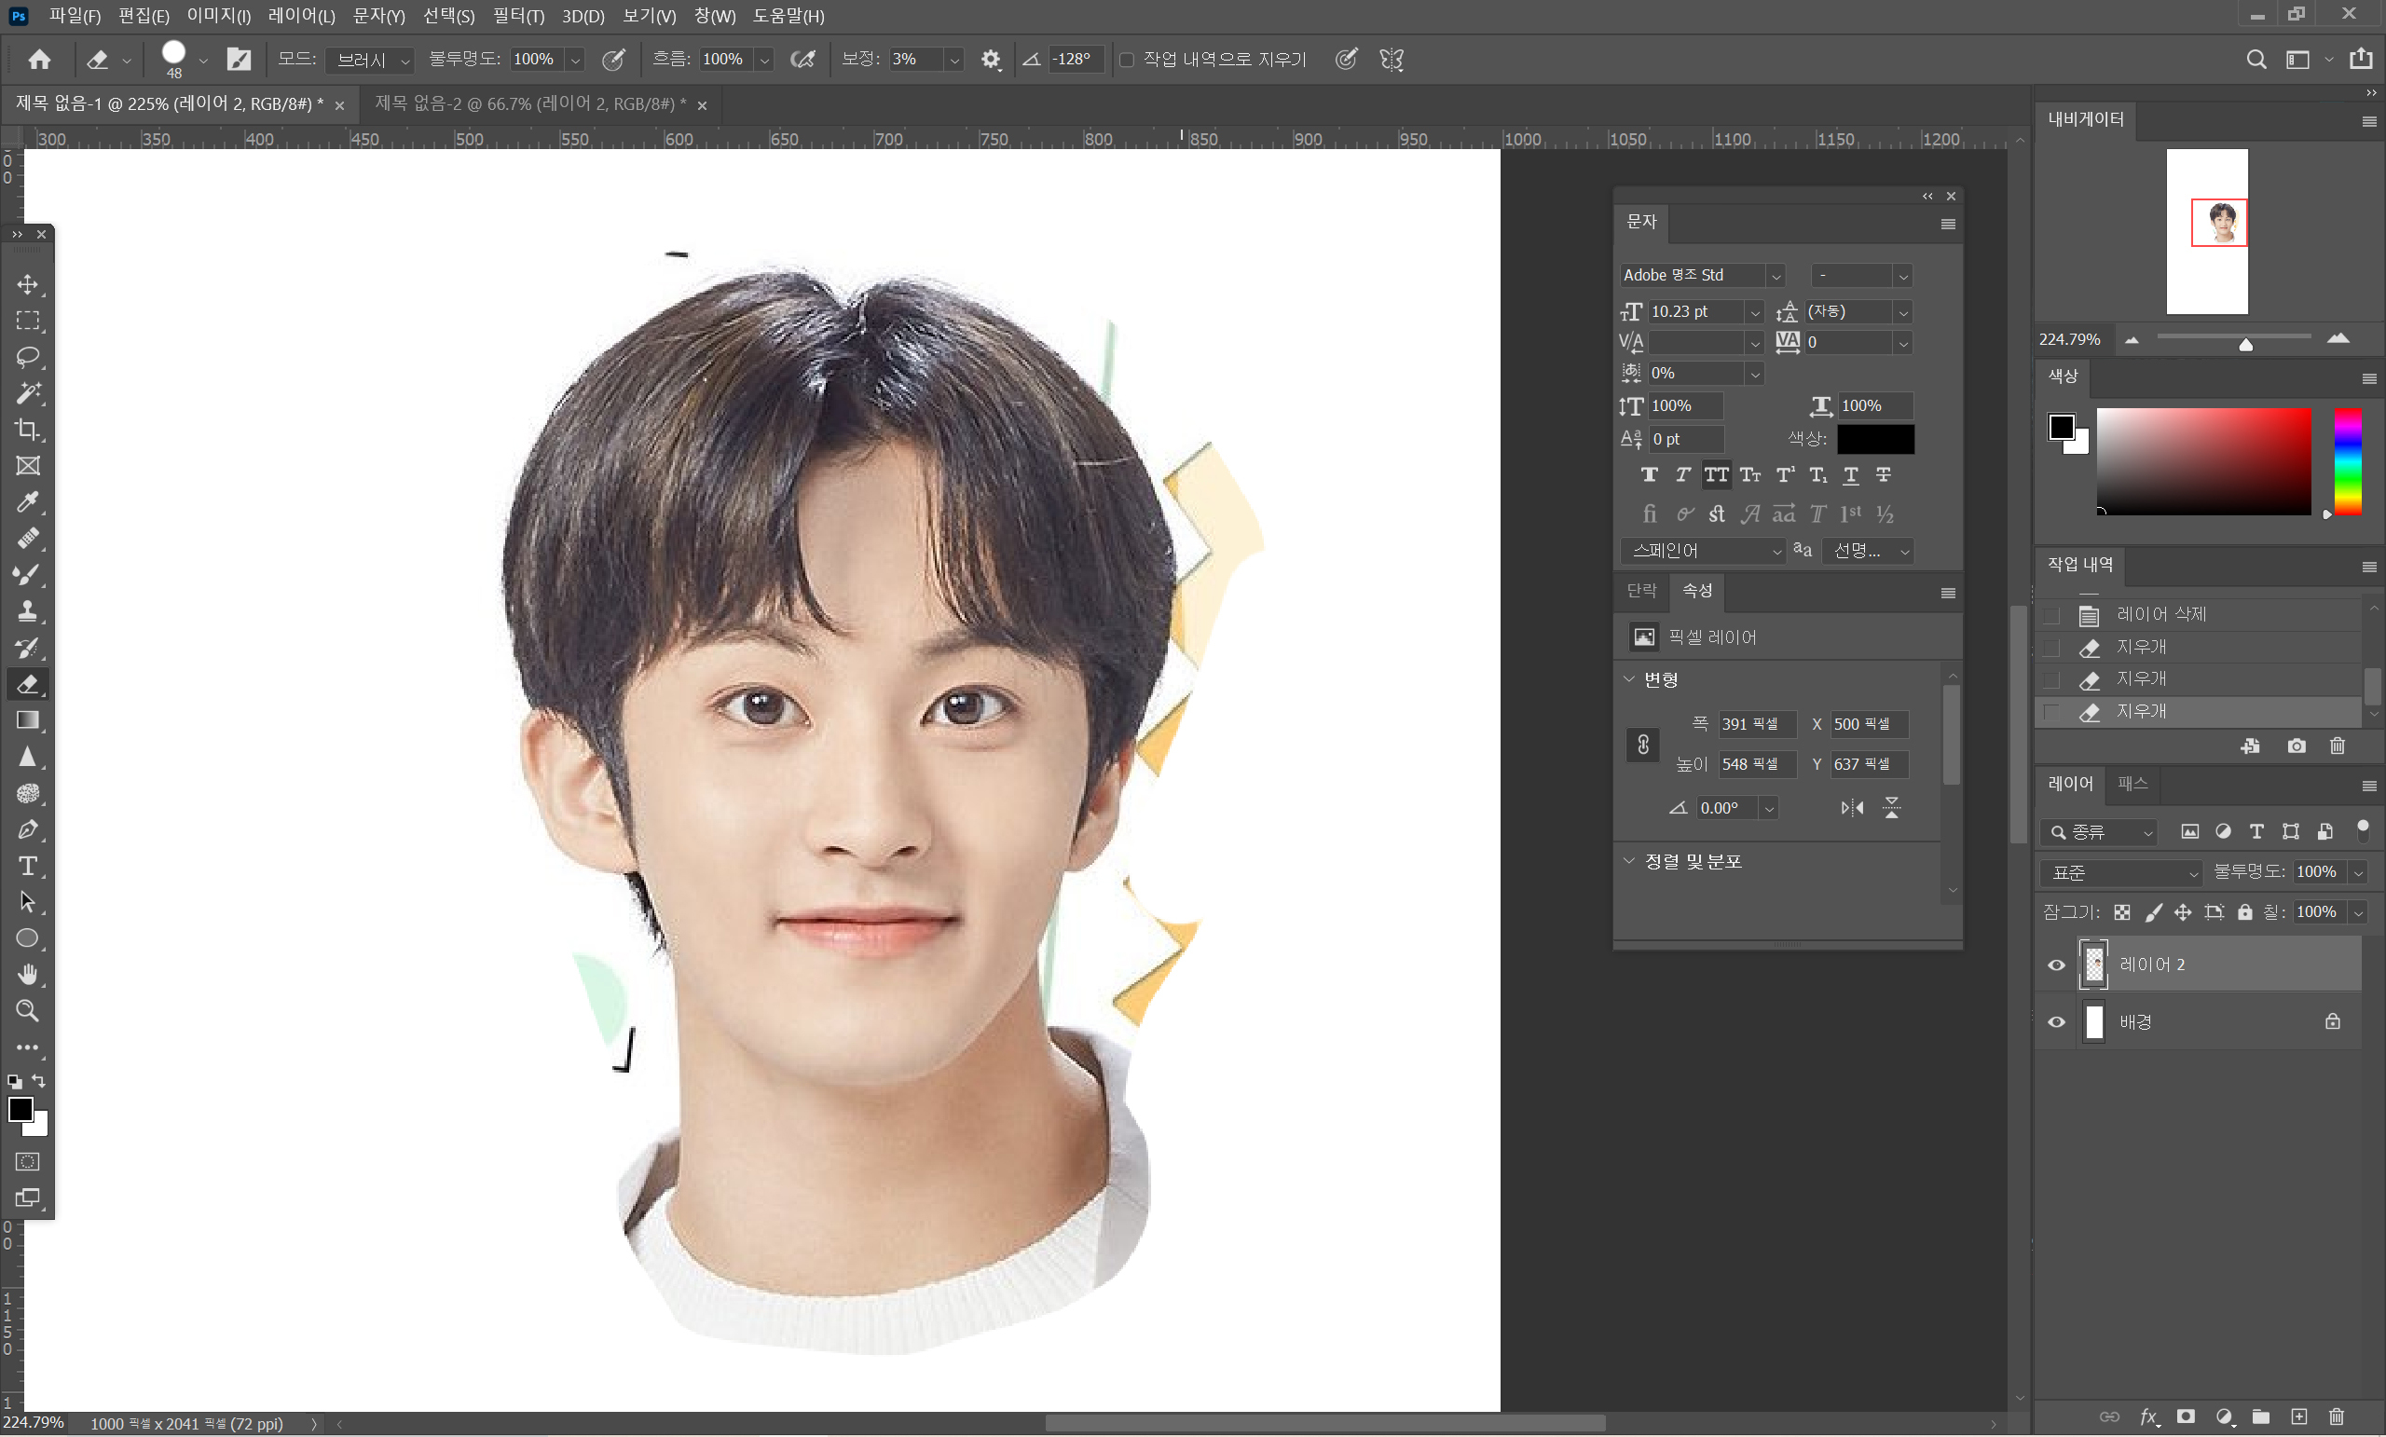This screenshot has height=1437, width=2386.
Task: Enable 작업 내역으로 지우기 checkbox
Action: click(x=1126, y=60)
